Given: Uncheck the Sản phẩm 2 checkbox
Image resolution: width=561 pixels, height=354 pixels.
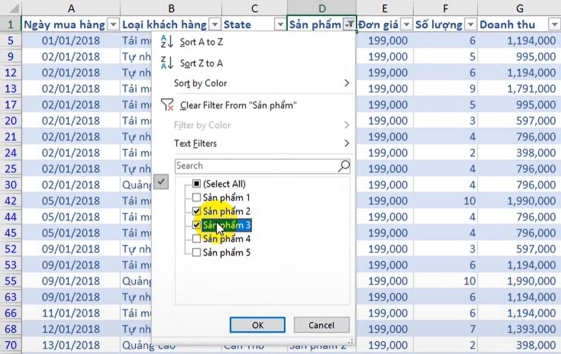Looking at the screenshot, I should (x=197, y=211).
